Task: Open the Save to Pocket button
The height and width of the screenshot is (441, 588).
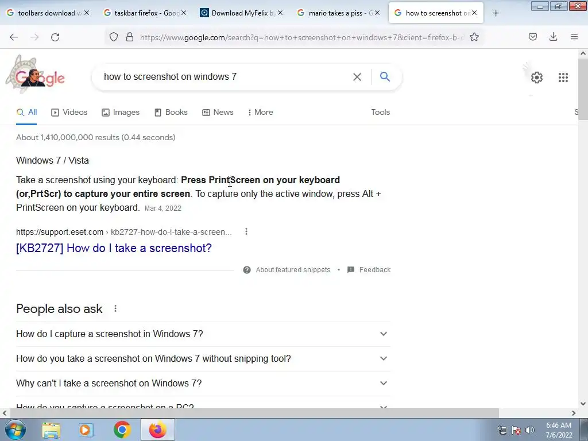Action: (x=533, y=37)
